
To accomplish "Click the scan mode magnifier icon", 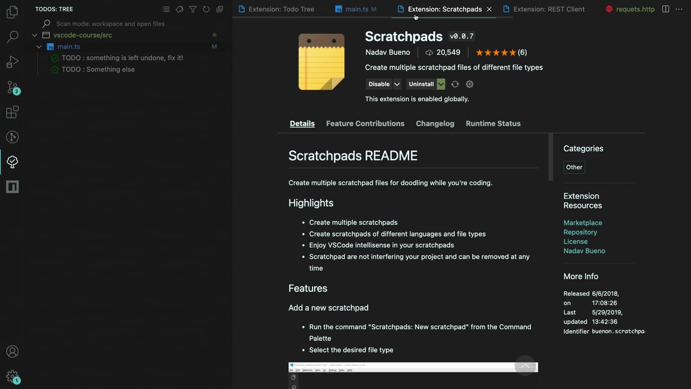I will tap(46, 24).
